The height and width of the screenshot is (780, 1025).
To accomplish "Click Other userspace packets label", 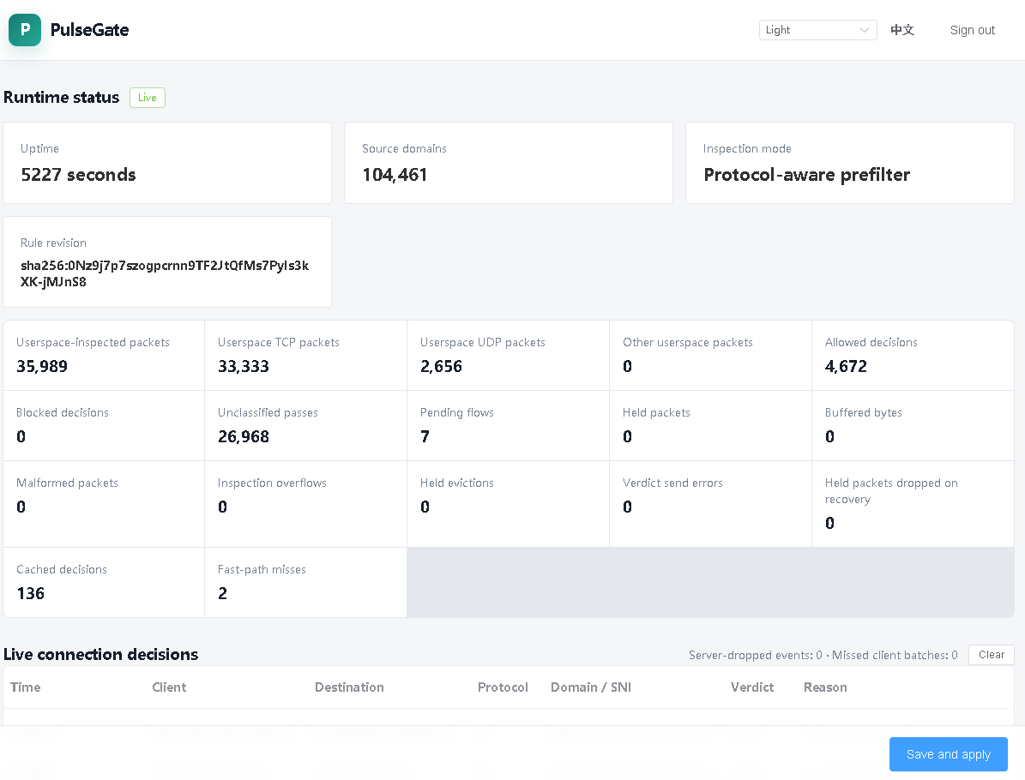I will pyautogui.click(x=688, y=342).
